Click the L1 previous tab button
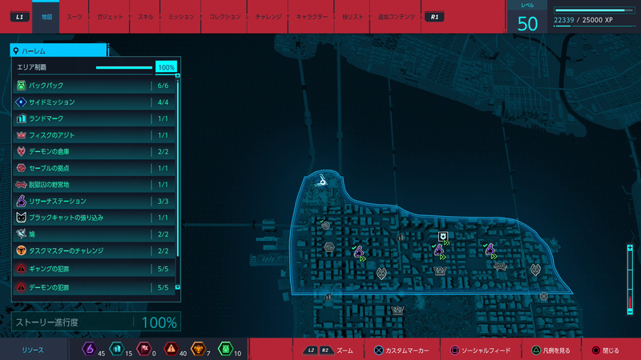 (x=19, y=17)
